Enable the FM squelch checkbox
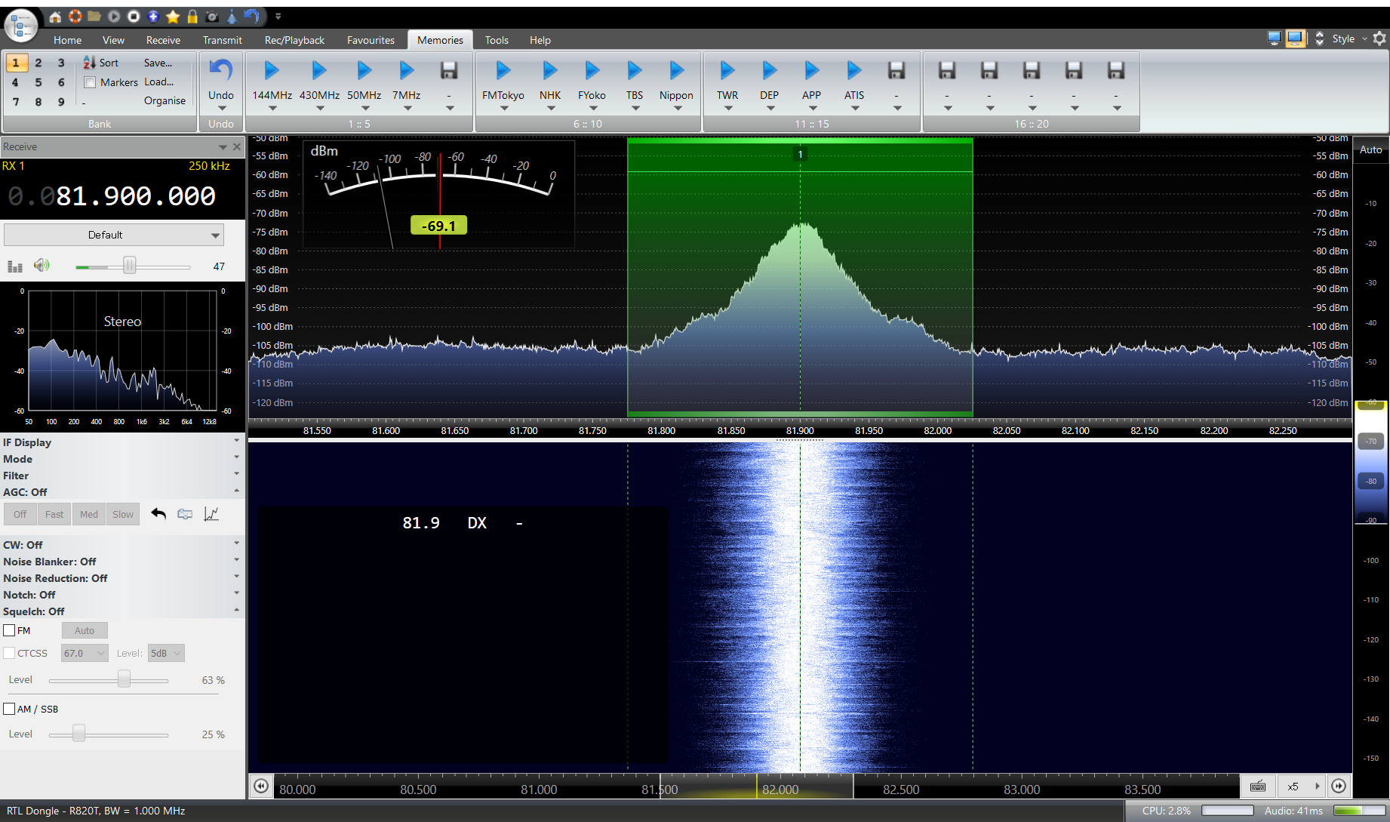 tap(10, 630)
